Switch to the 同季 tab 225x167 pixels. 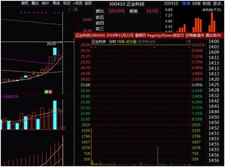point(196,4)
